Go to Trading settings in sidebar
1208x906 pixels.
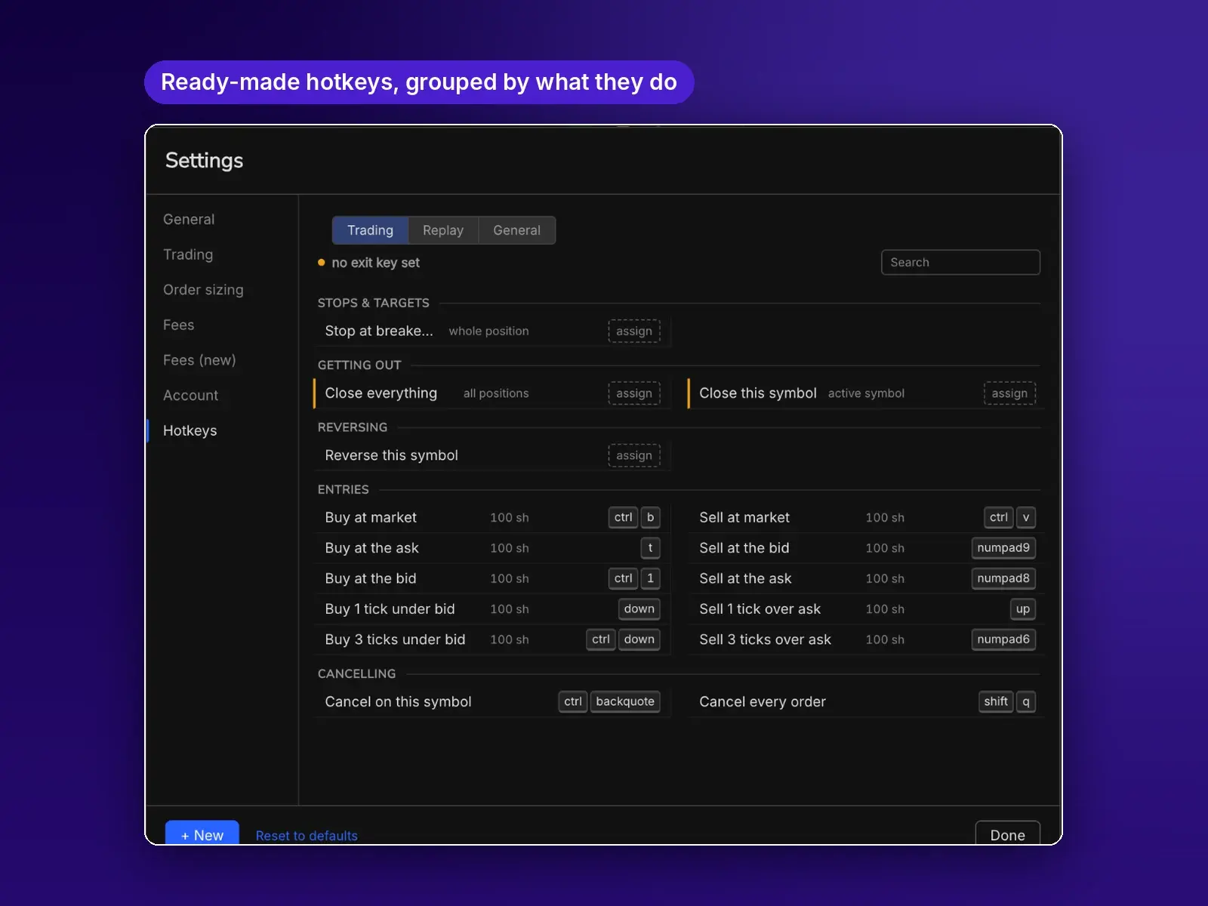[x=188, y=254]
